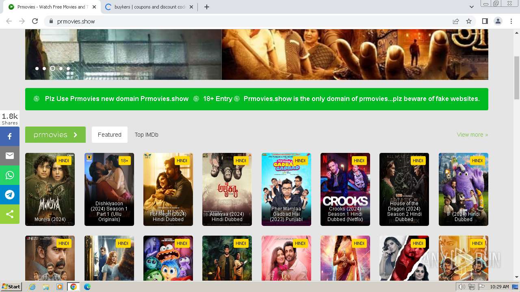The width and height of the screenshot is (520, 292).
Task: Open the media player taskbar icon
Action: point(60,287)
